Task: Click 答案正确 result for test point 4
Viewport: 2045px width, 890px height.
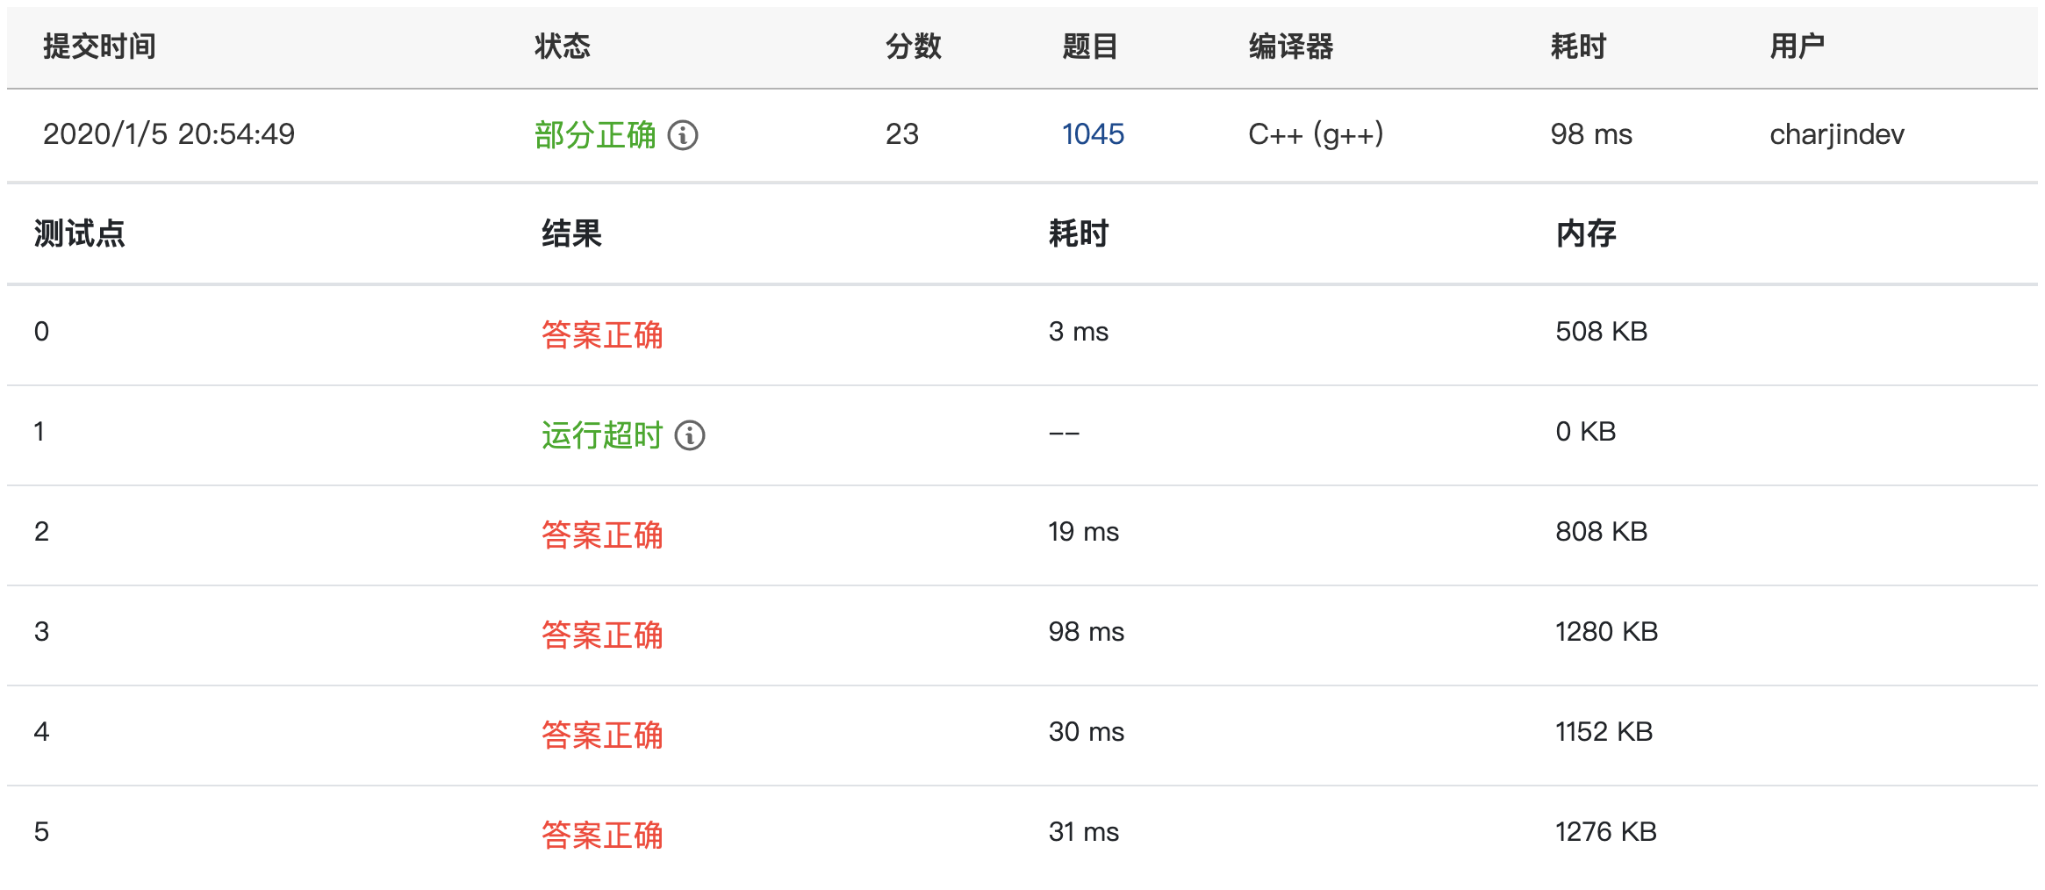Action: click(x=602, y=736)
